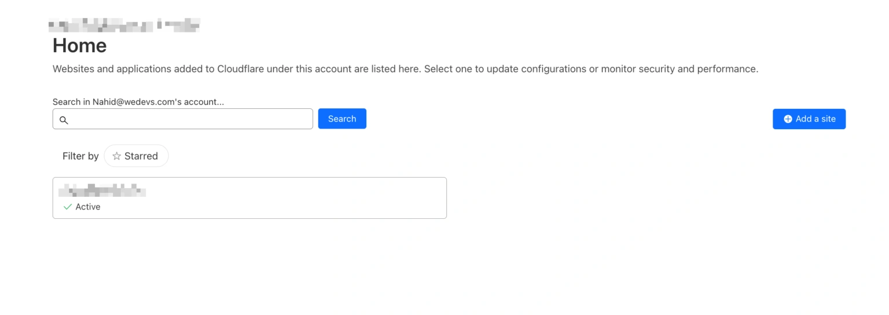
Task: Click the magnifier icon in the search field
Action: [64, 120]
